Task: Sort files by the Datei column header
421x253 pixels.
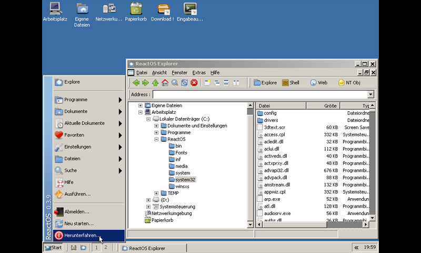Action: (281, 106)
